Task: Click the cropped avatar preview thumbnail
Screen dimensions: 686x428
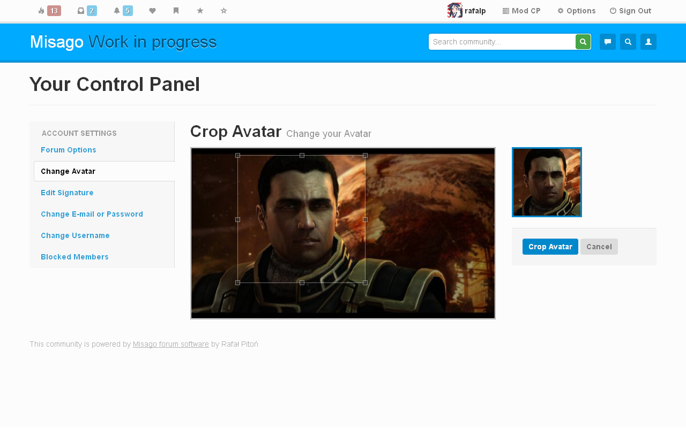Action: 547,182
